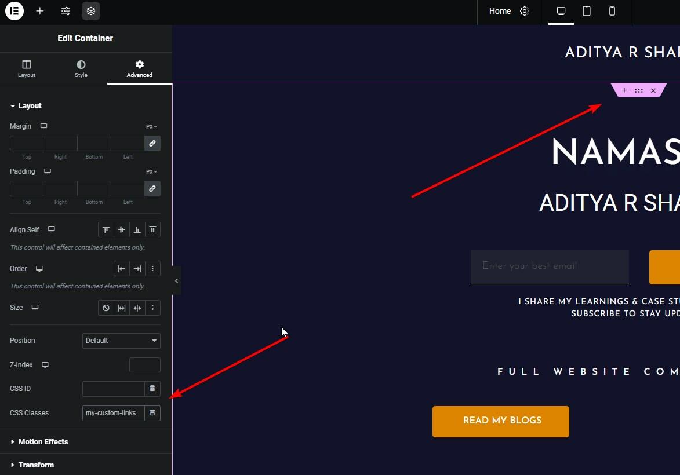Toggle linked values for Margin
680x475 pixels.
point(152,143)
